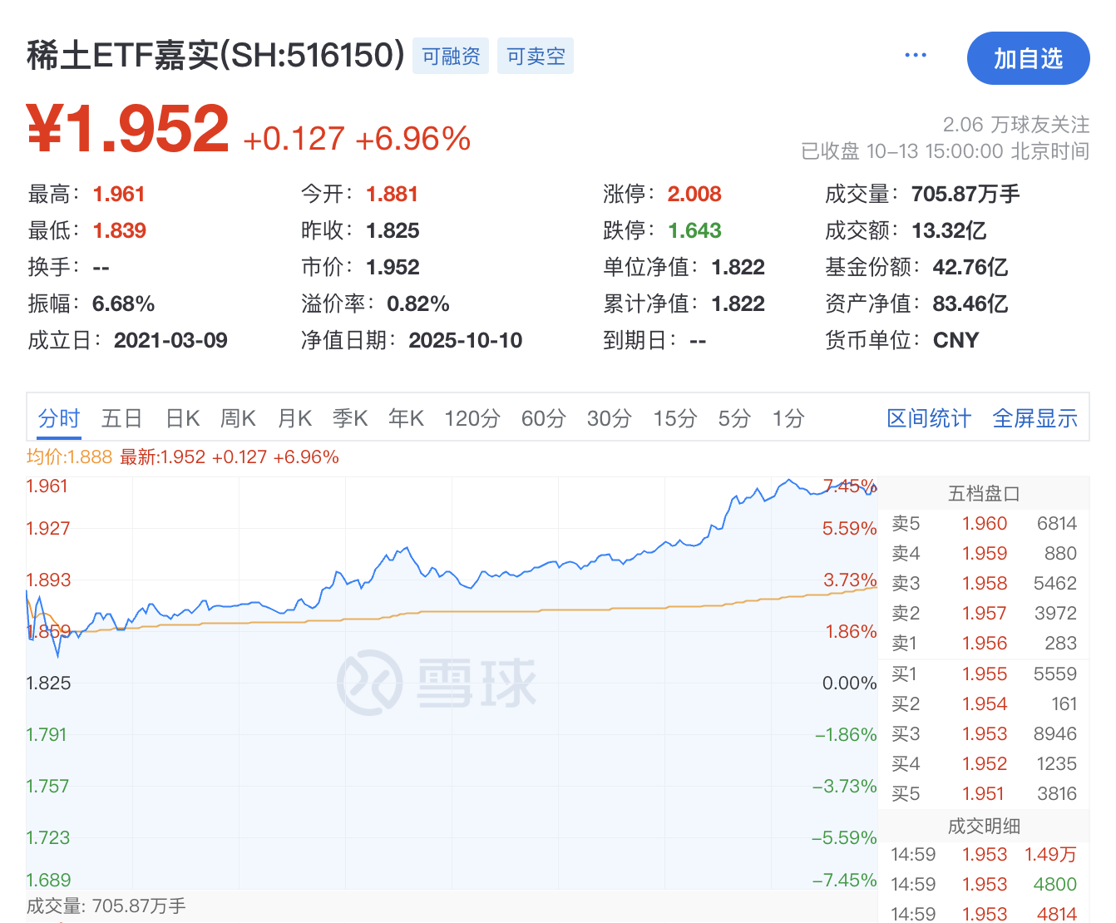
Task: Open the three-dot more options menu
Action: click(x=915, y=56)
